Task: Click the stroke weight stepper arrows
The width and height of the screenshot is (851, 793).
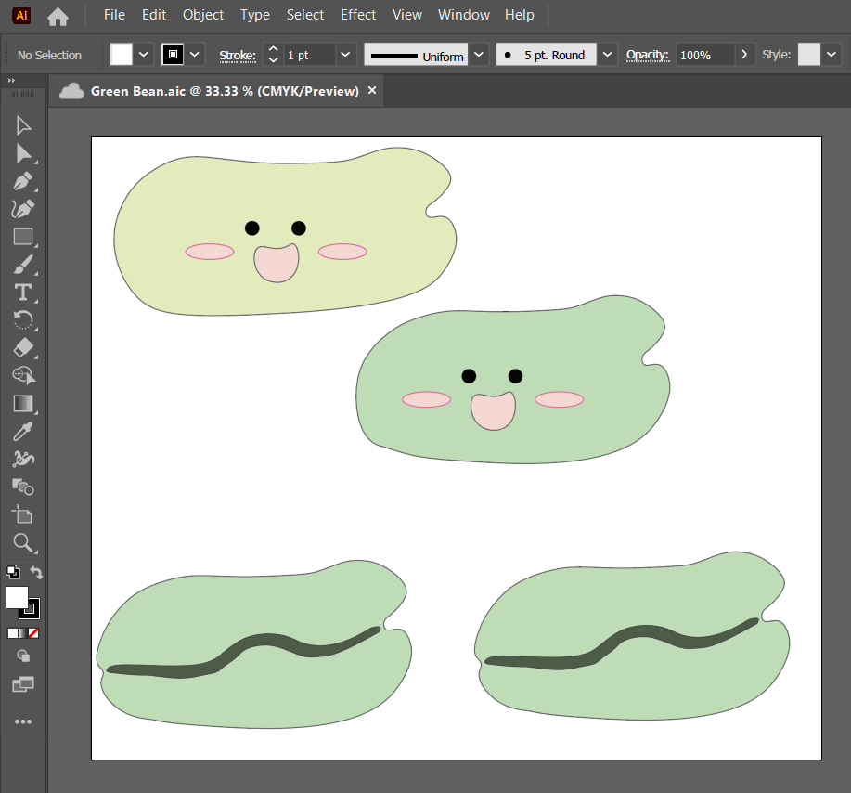Action: tap(274, 54)
